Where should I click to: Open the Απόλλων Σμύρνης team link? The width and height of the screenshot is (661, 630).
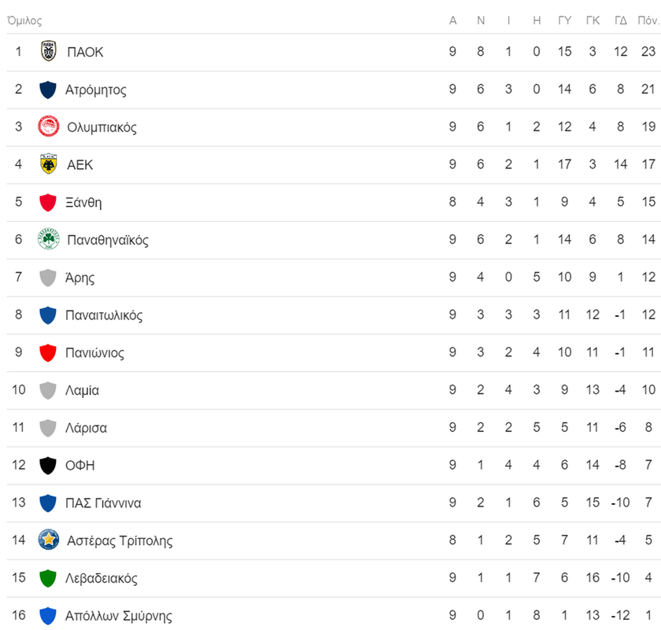click(x=119, y=616)
